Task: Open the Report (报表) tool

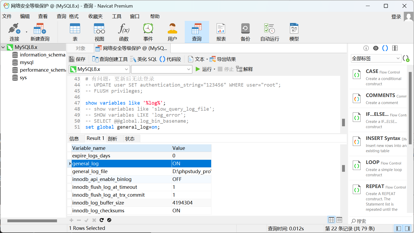Action: pos(221,32)
